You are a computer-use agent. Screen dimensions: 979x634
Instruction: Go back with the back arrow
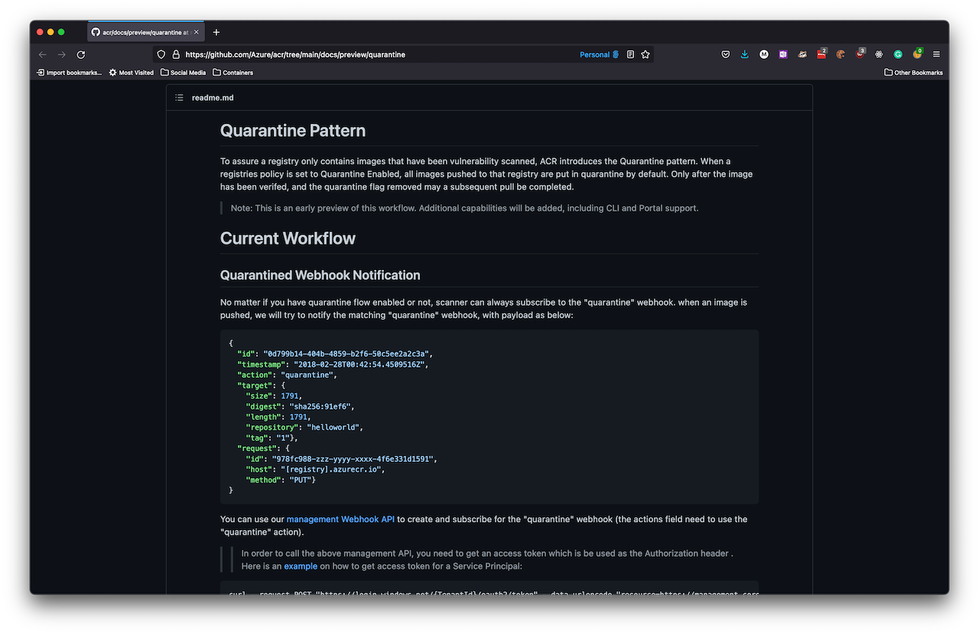click(x=43, y=54)
